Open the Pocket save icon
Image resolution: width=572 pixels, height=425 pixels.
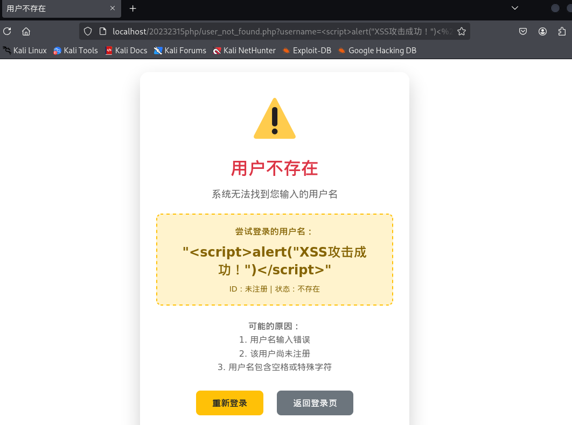coord(523,31)
